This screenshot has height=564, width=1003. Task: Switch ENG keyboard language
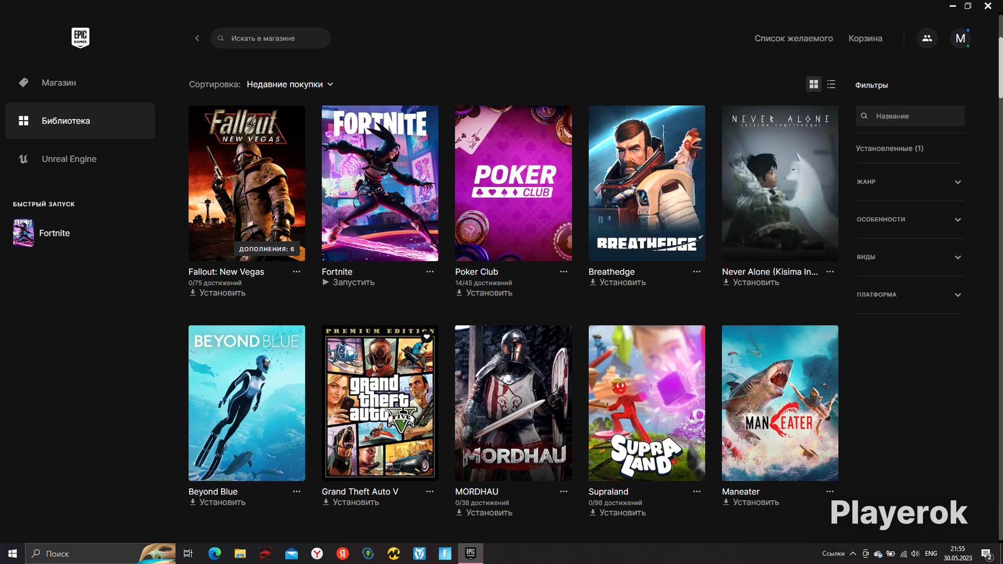(931, 554)
